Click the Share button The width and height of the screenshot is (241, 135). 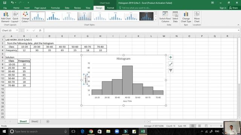click(x=233, y=8)
